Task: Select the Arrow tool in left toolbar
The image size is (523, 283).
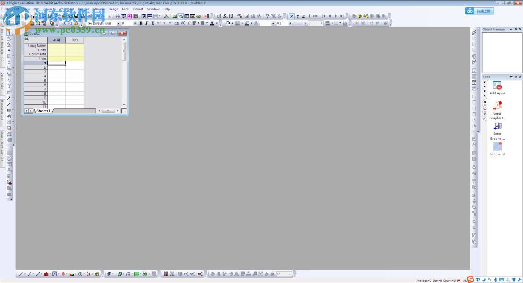Action: (x=9, y=98)
